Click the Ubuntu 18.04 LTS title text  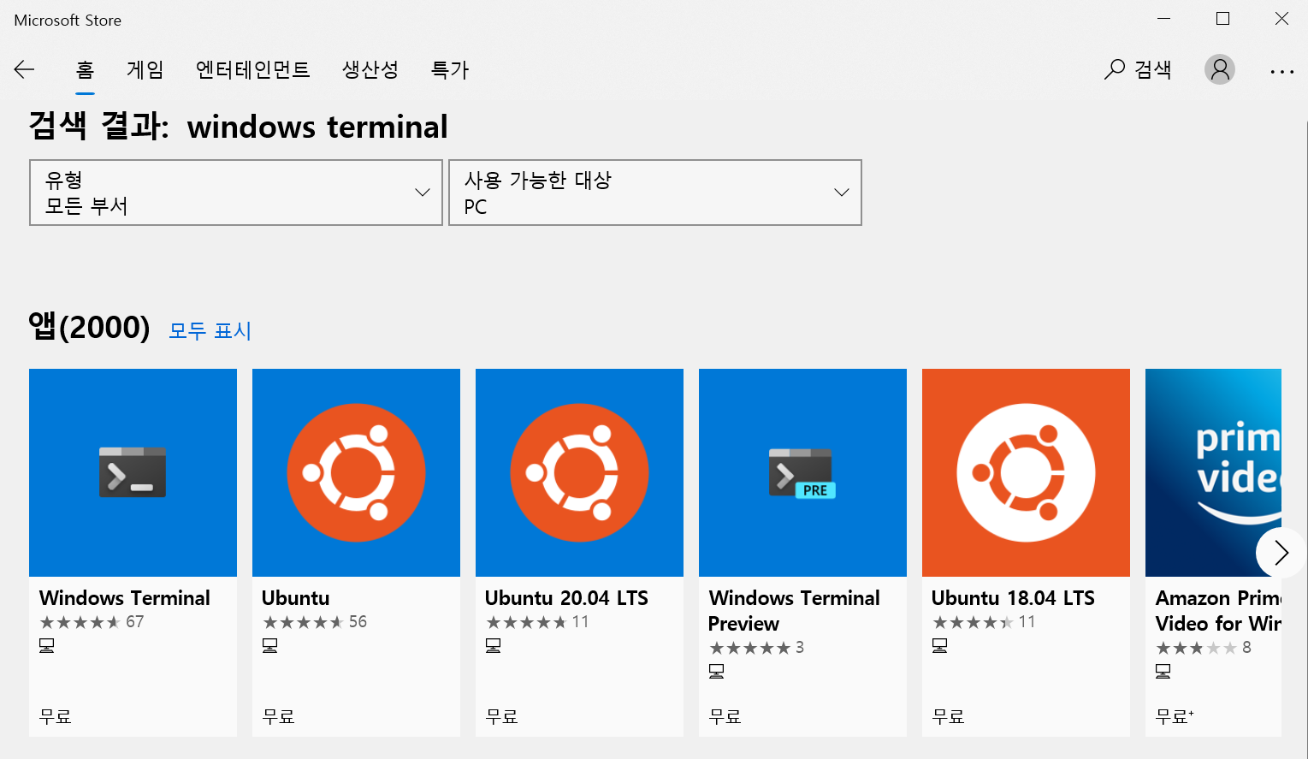point(1013,598)
